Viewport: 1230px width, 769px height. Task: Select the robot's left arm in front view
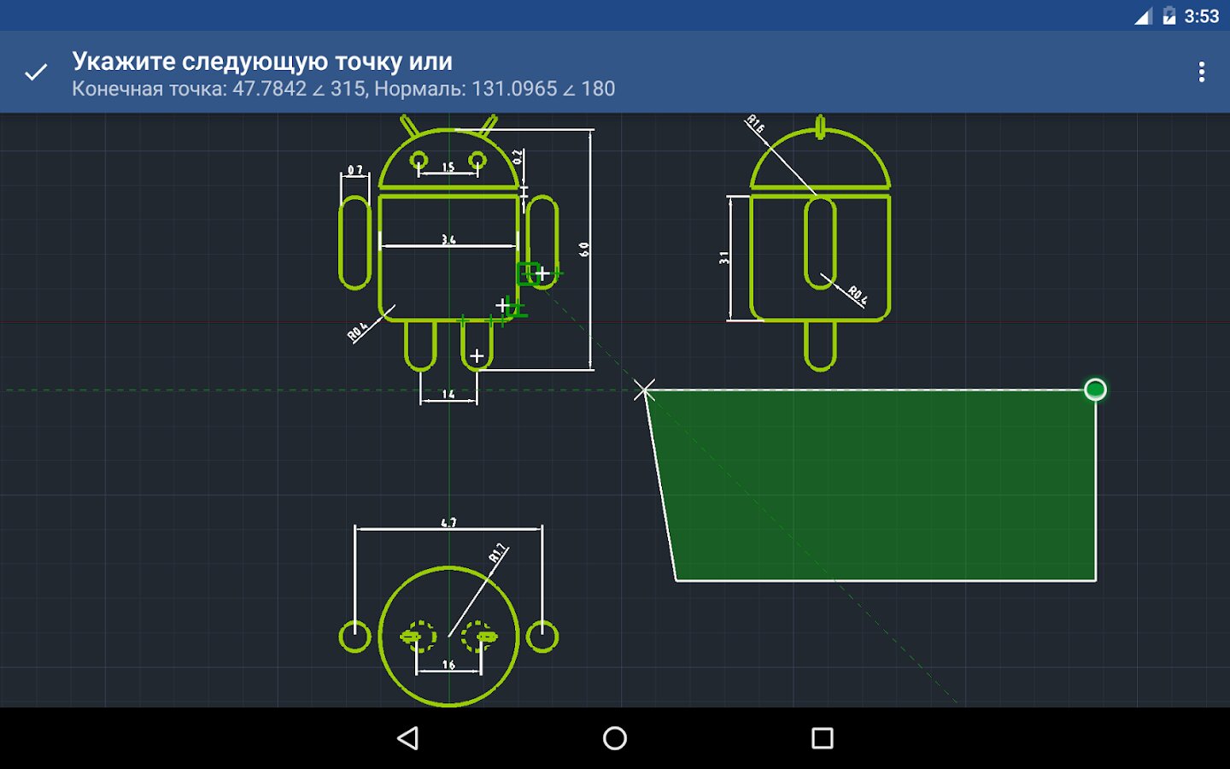(354, 243)
